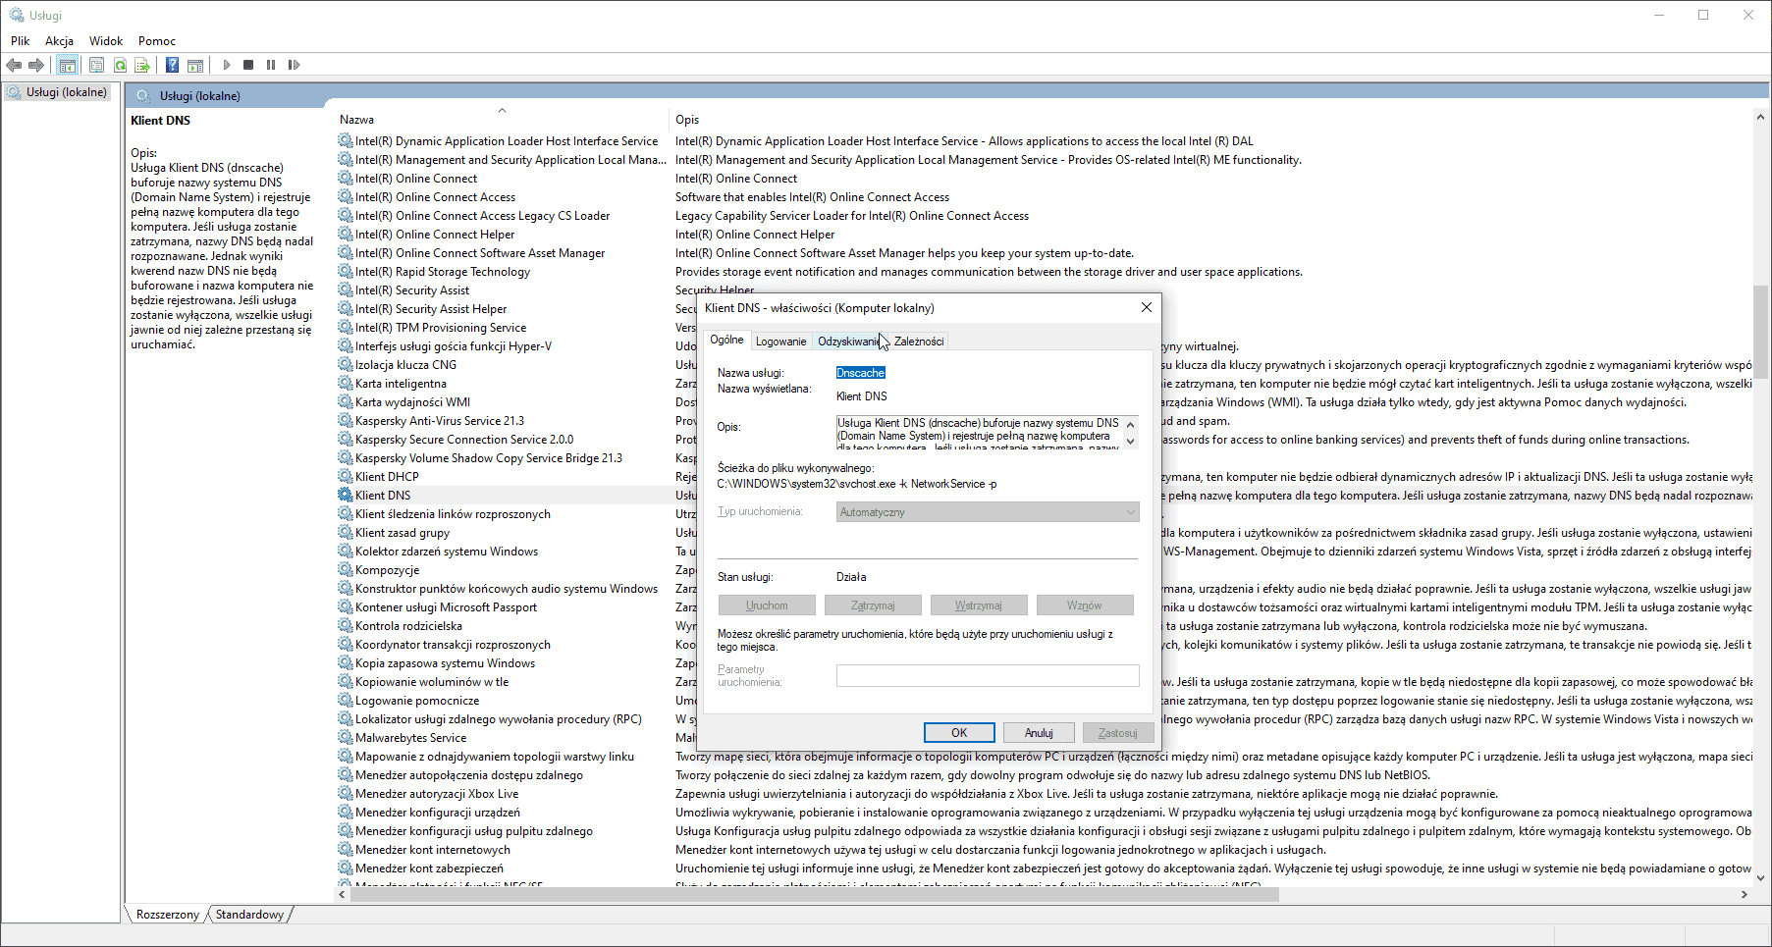Switch to the Logowanie tab
1772x947 pixels.
pos(780,342)
